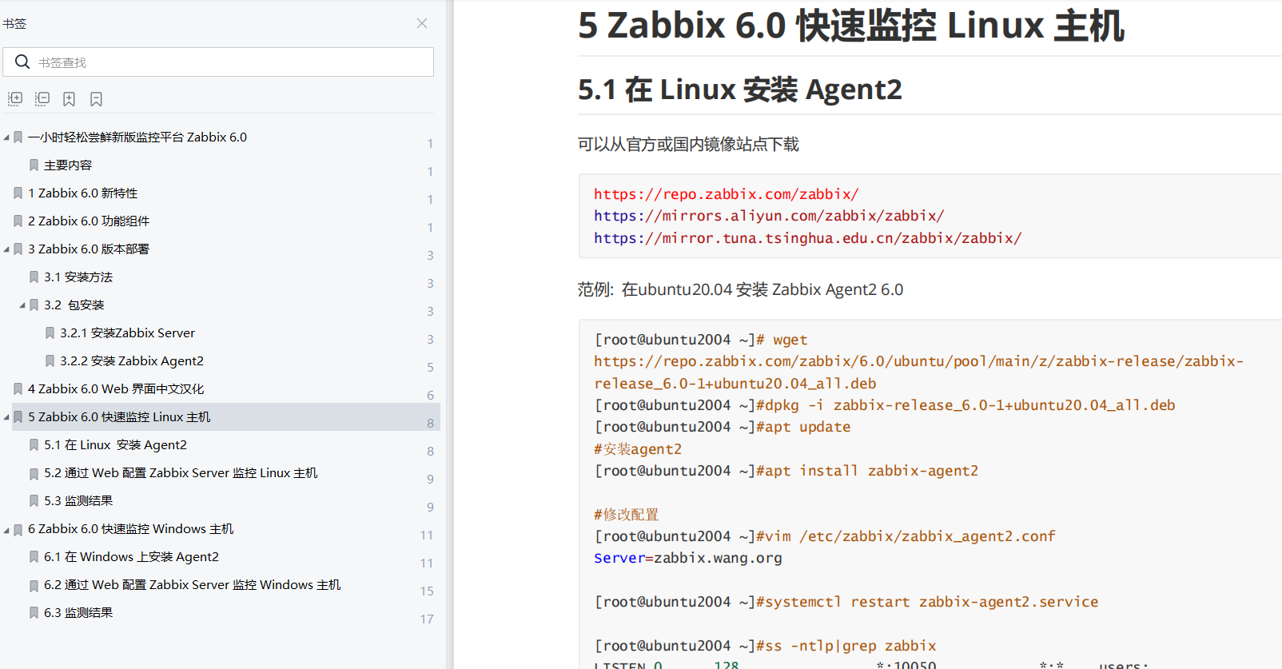Image resolution: width=1282 pixels, height=669 pixels.
Task: Click the bookmark icon beside 2 Zabbix 6.0 功能组件
Action: pyautogui.click(x=18, y=221)
